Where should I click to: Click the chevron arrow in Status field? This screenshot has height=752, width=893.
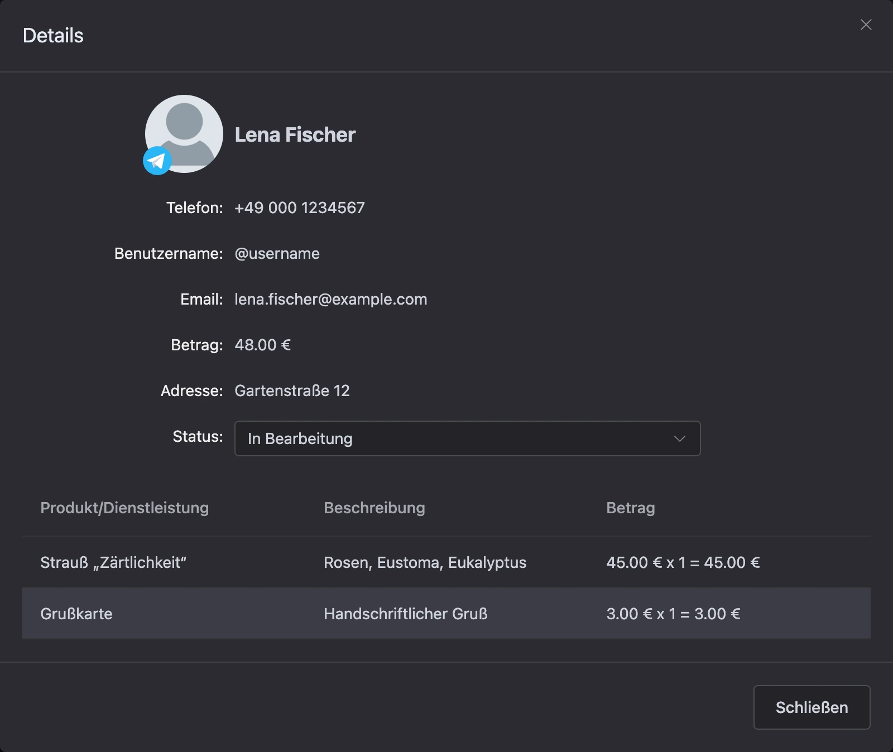point(679,438)
